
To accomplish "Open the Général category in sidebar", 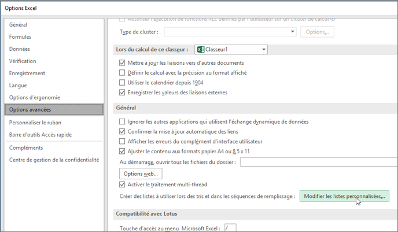I will tap(18, 25).
